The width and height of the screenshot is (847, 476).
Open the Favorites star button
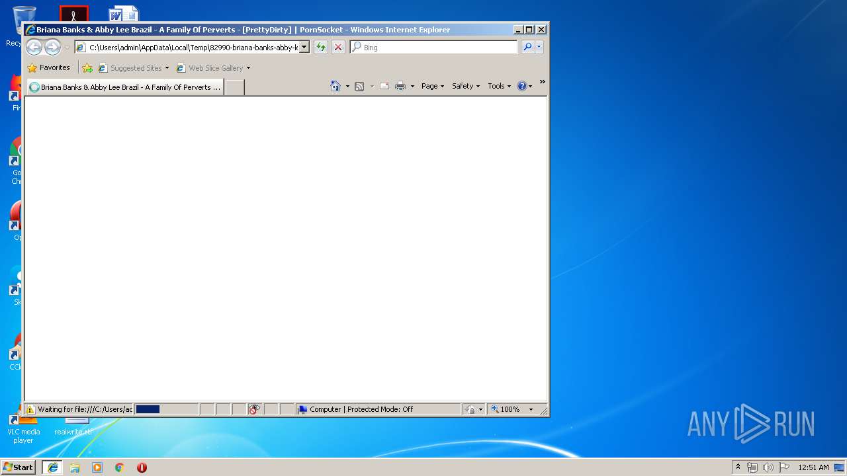(x=48, y=67)
